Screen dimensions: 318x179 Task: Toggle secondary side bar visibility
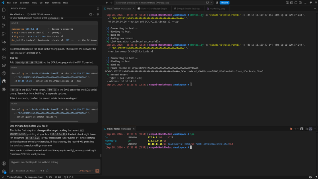click(300, 3)
